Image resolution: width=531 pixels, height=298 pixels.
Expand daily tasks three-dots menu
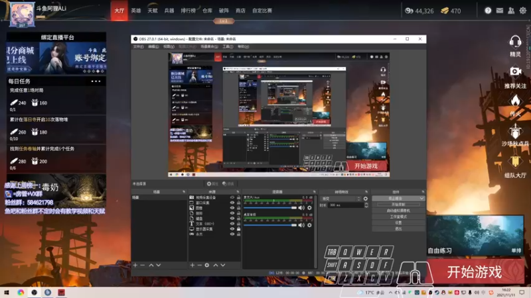coord(96,81)
